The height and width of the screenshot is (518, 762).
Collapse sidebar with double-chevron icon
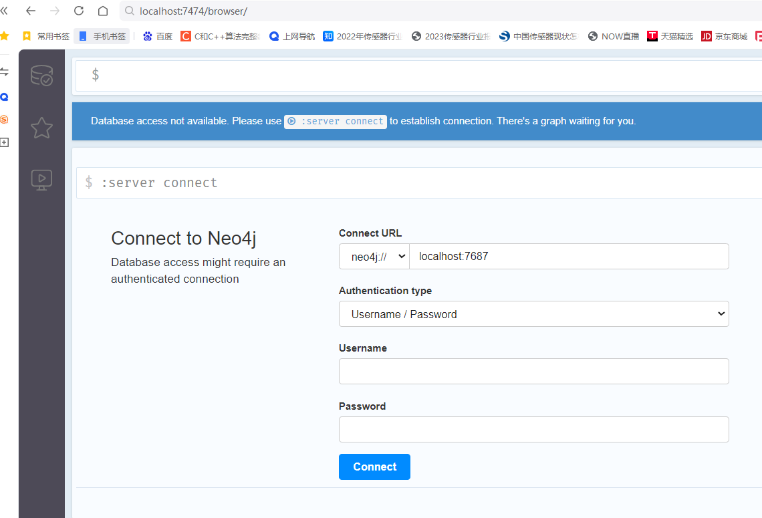pyautogui.click(x=5, y=11)
